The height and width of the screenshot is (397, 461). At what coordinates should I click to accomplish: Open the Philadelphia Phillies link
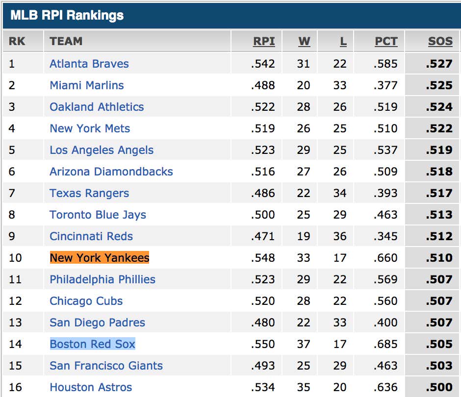[x=102, y=279]
